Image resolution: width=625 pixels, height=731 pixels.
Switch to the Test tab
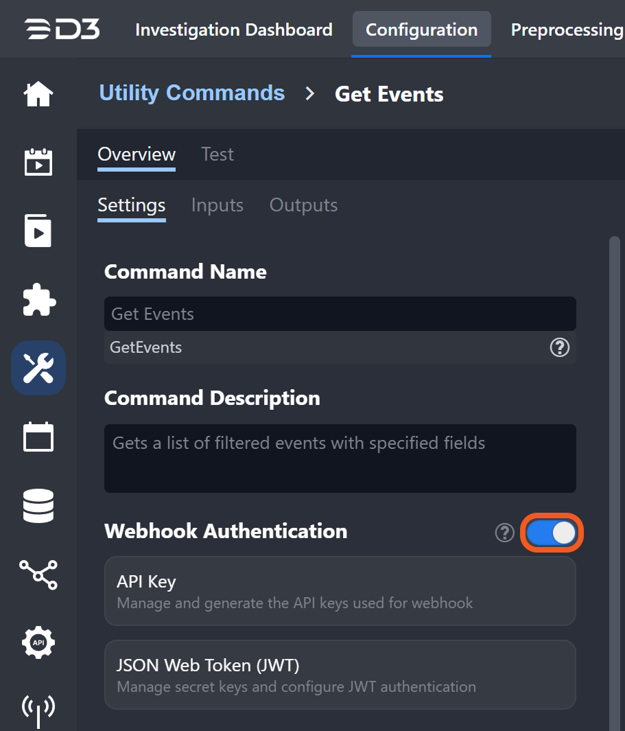point(217,154)
